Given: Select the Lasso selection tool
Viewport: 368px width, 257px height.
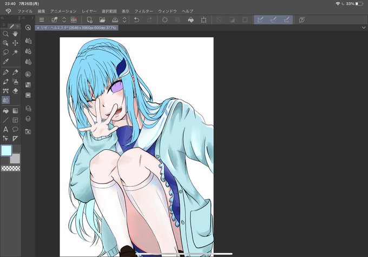Looking at the screenshot, I should (5, 52).
